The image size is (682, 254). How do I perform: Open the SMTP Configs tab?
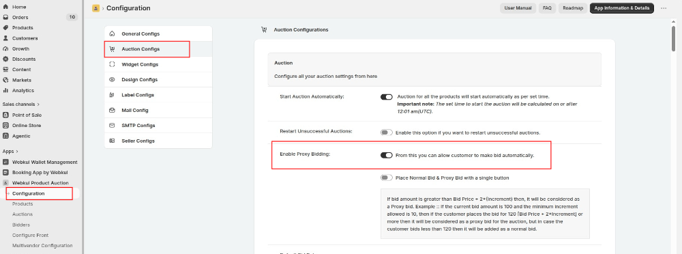click(158, 126)
